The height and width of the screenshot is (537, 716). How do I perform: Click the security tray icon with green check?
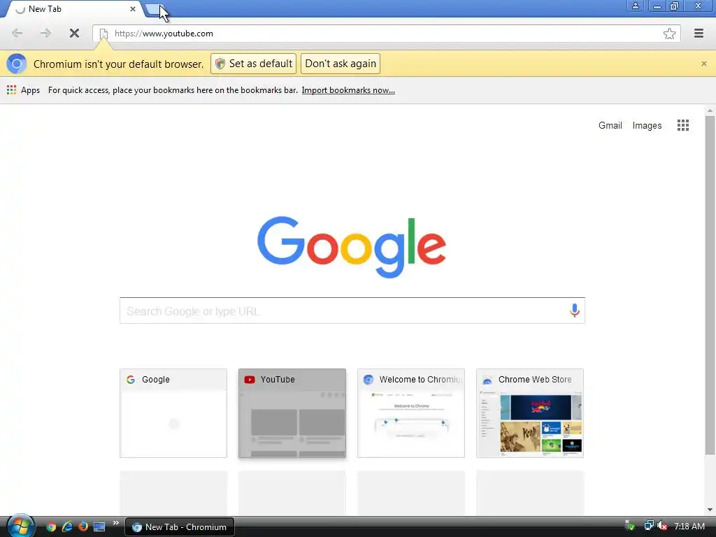(x=630, y=526)
